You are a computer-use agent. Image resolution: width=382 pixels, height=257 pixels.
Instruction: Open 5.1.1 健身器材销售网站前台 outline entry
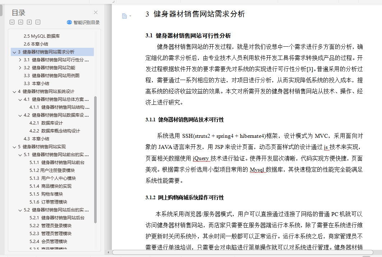click(x=57, y=163)
